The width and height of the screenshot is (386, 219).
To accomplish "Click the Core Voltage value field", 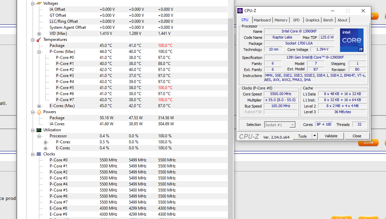I will [323, 49].
